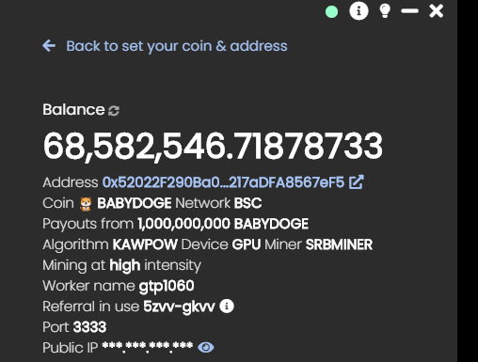The image size is (478, 362).
Task: Minimize the miner window
Action: click(x=409, y=11)
